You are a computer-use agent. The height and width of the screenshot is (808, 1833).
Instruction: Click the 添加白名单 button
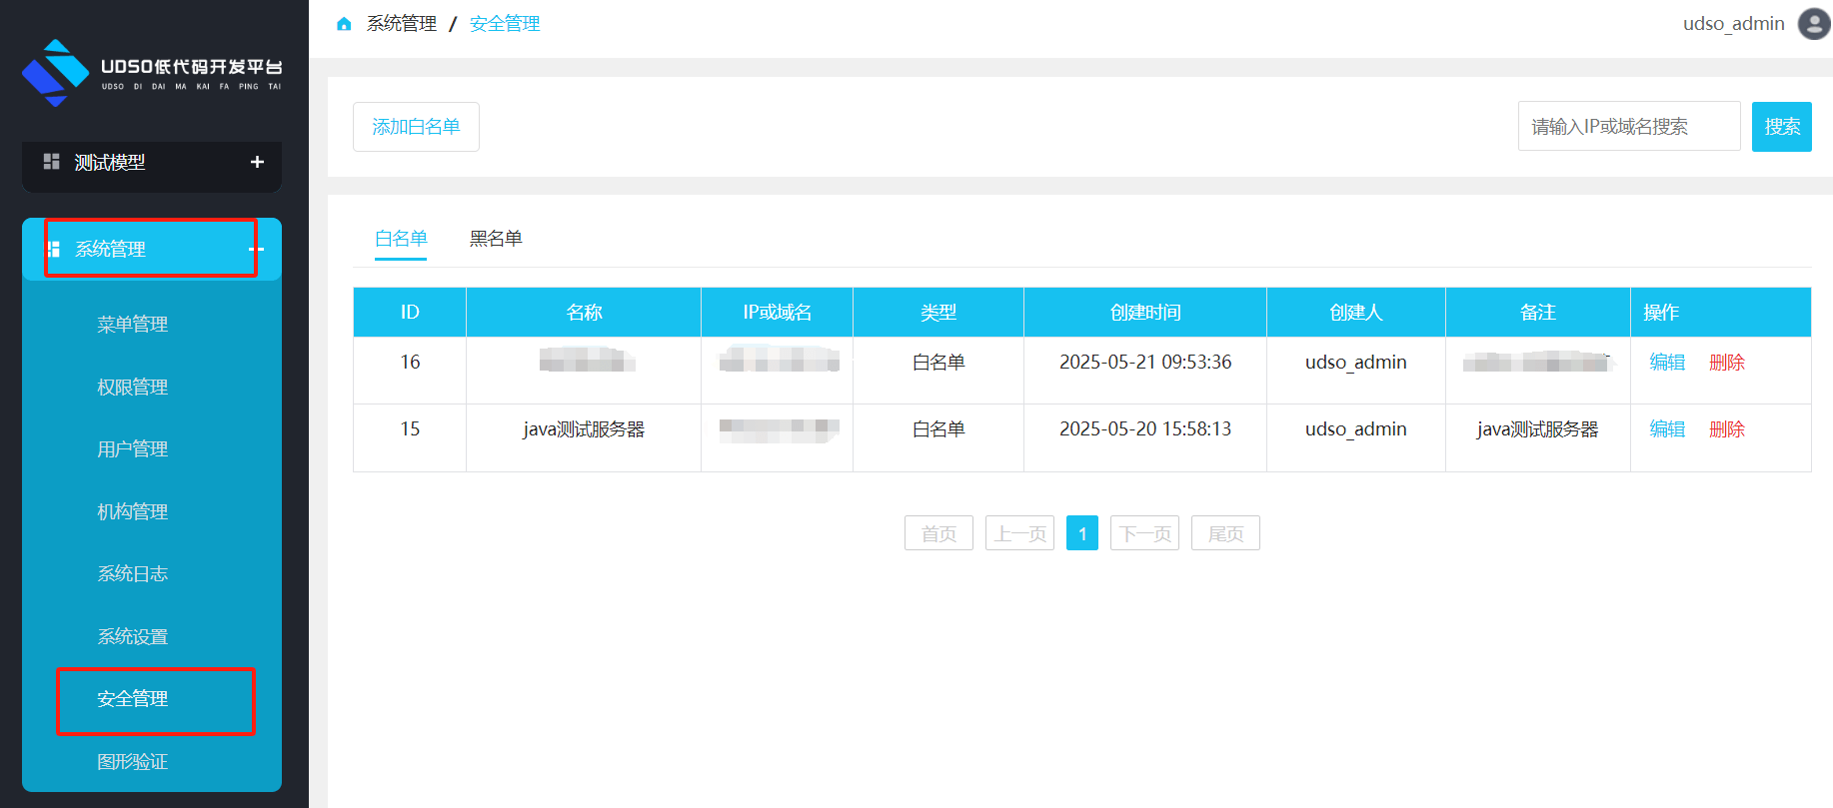click(416, 127)
